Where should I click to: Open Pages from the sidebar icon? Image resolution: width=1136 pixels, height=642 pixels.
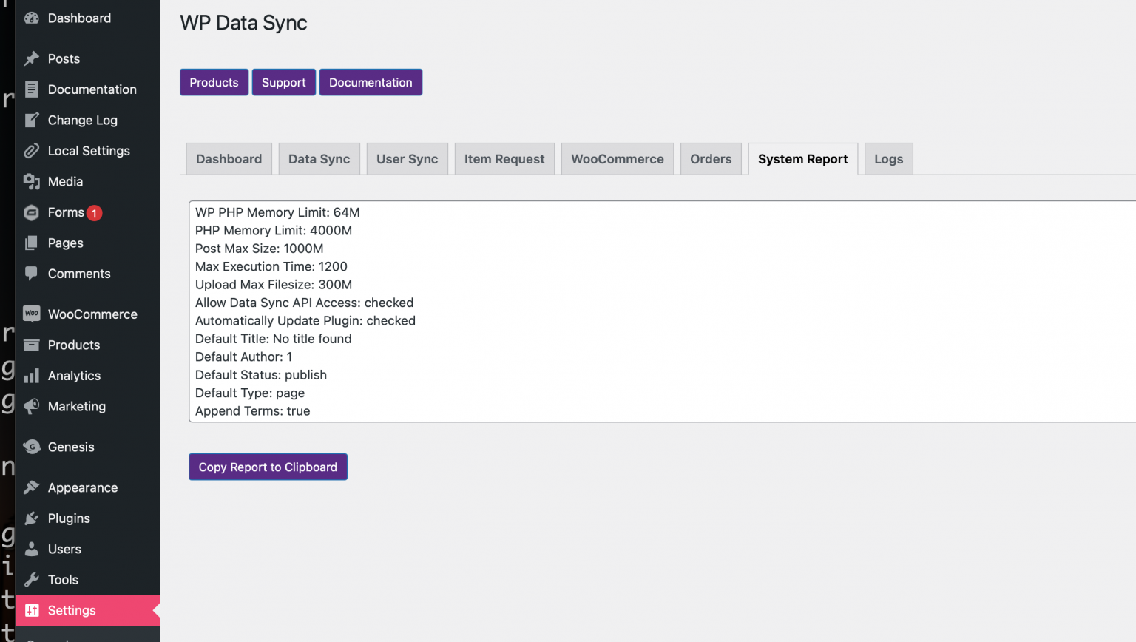[33, 243]
